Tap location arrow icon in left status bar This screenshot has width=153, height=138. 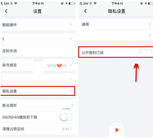coord(66,3)
